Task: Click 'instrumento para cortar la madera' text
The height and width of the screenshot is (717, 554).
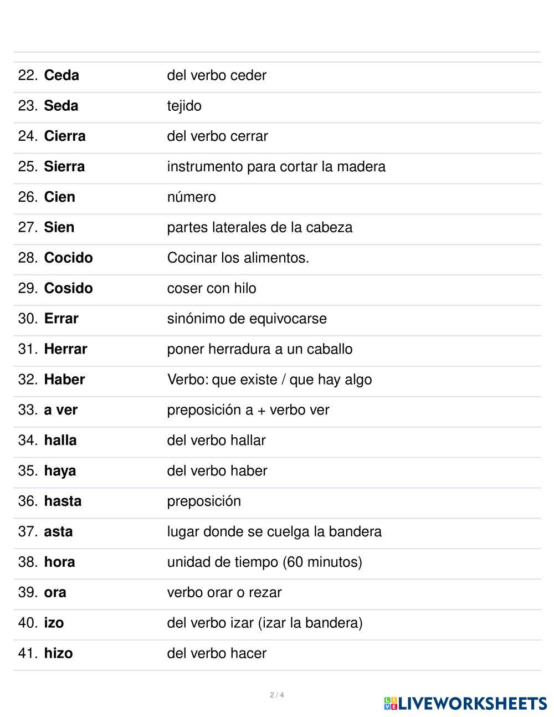Action: 276,167
